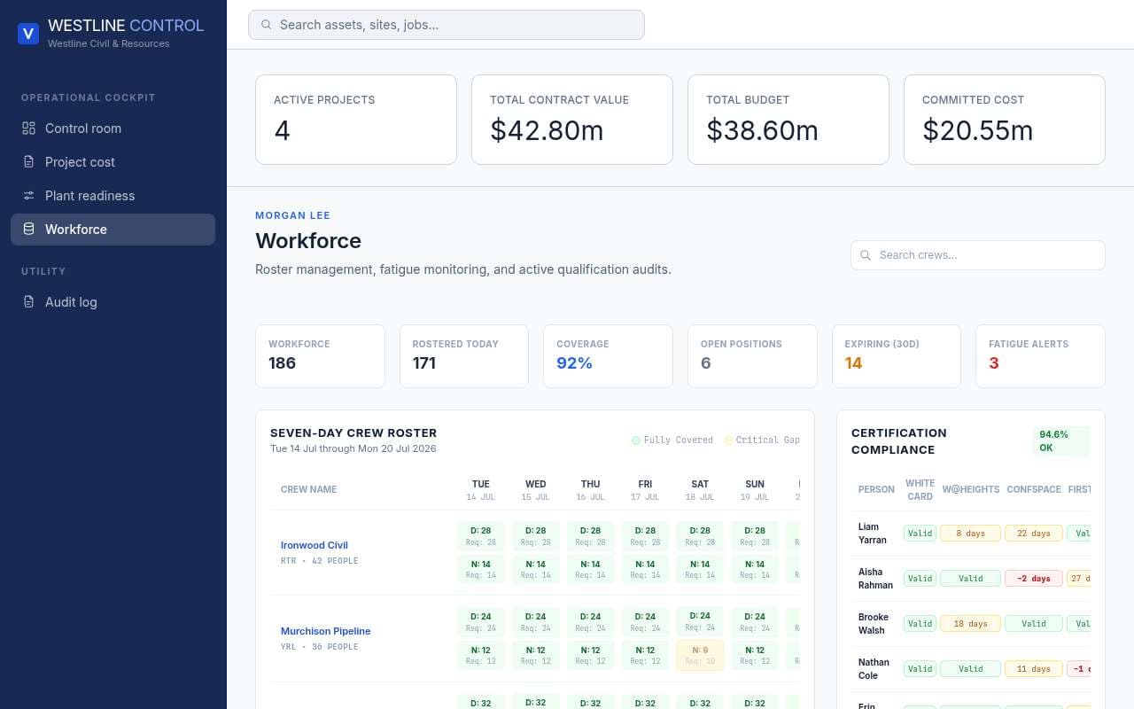Image resolution: width=1134 pixels, height=709 pixels.
Task: Click the Plant readiness sliders icon
Action: click(x=28, y=196)
